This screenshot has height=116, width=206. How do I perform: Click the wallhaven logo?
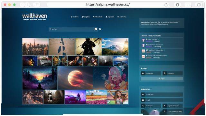(34, 17)
